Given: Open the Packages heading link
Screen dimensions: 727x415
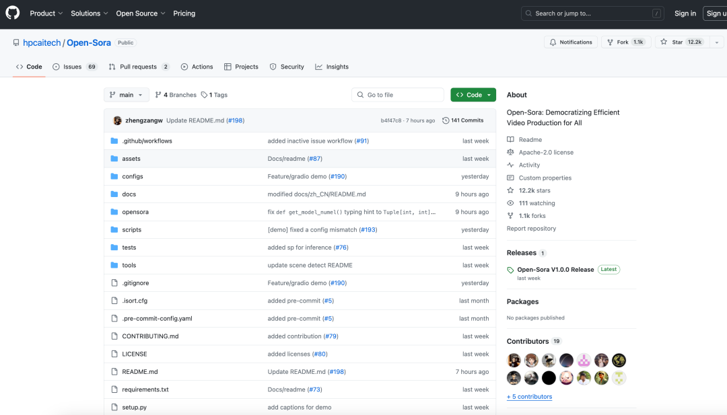Looking at the screenshot, I should (522, 301).
